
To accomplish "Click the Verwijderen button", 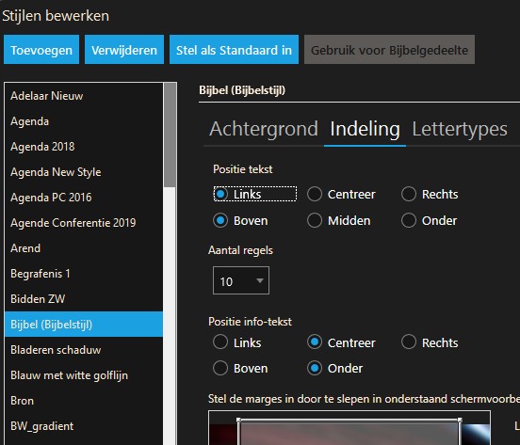I will coord(124,50).
